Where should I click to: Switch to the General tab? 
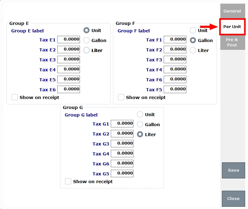[233, 11]
